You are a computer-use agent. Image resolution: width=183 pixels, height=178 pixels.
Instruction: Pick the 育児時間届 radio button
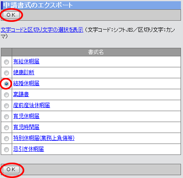tap(6, 128)
